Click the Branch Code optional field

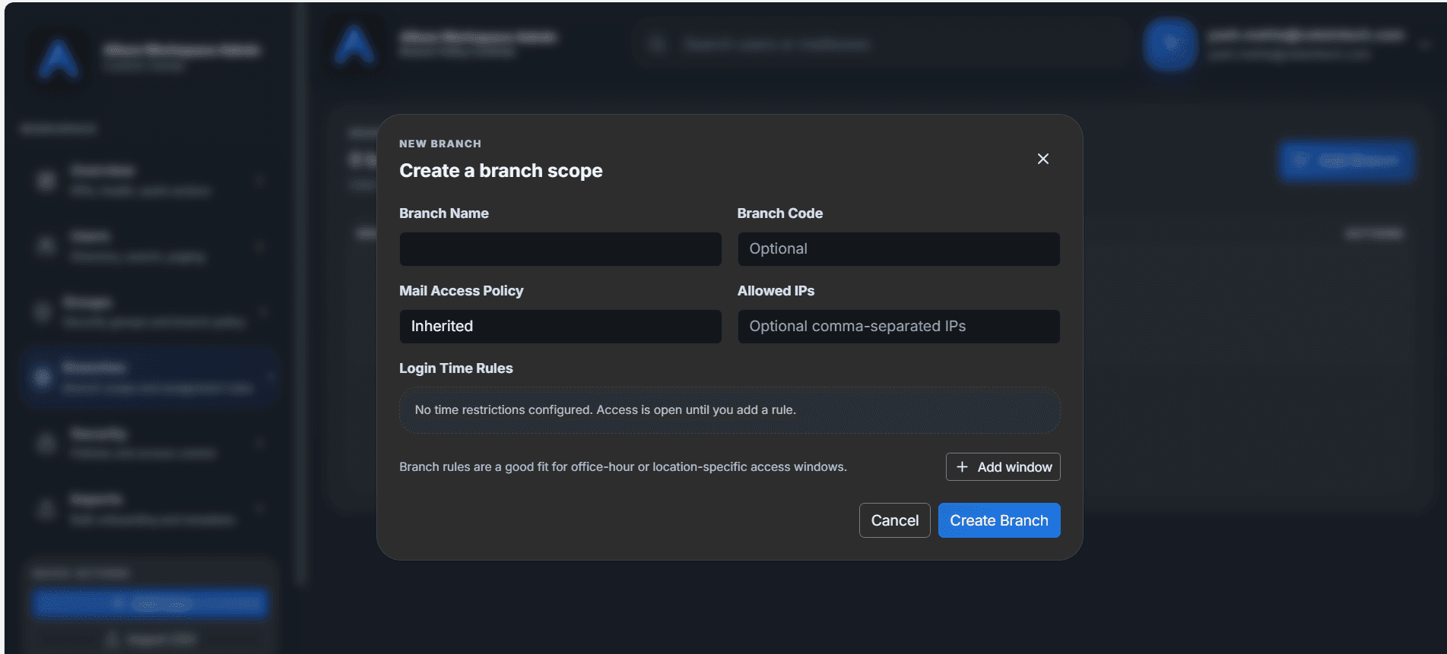[x=899, y=249]
